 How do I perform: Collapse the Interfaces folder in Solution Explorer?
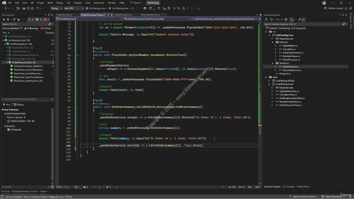(272, 63)
